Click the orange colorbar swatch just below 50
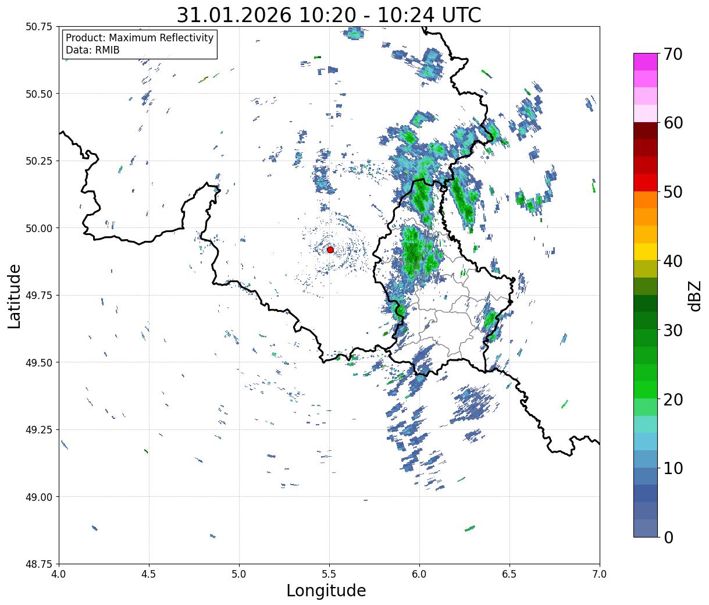Viewport: 709px width, 605px height. tap(646, 200)
